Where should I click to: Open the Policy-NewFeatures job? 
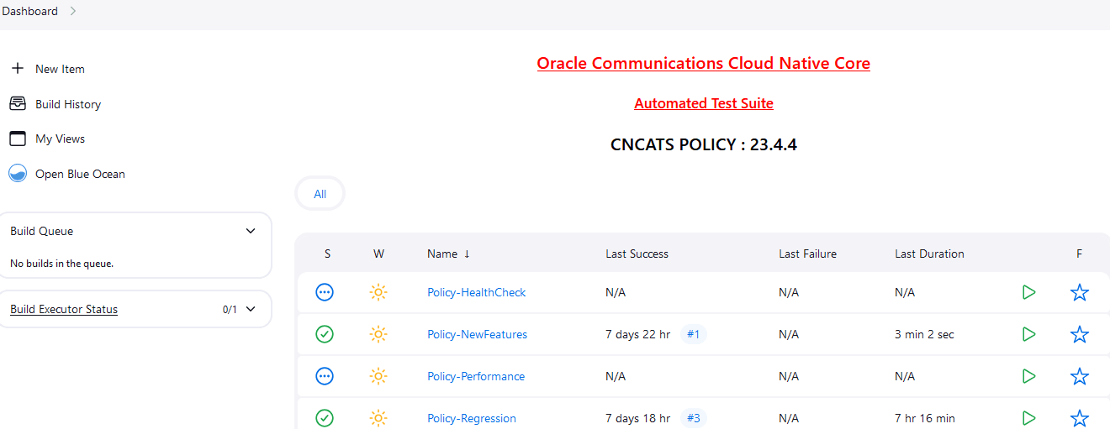click(477, 334)
